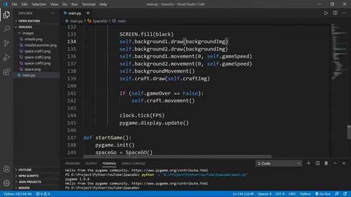Click the editor minimap code overview
The height and width of the screenshot is (197, 351).
click(x=338, y=51)
